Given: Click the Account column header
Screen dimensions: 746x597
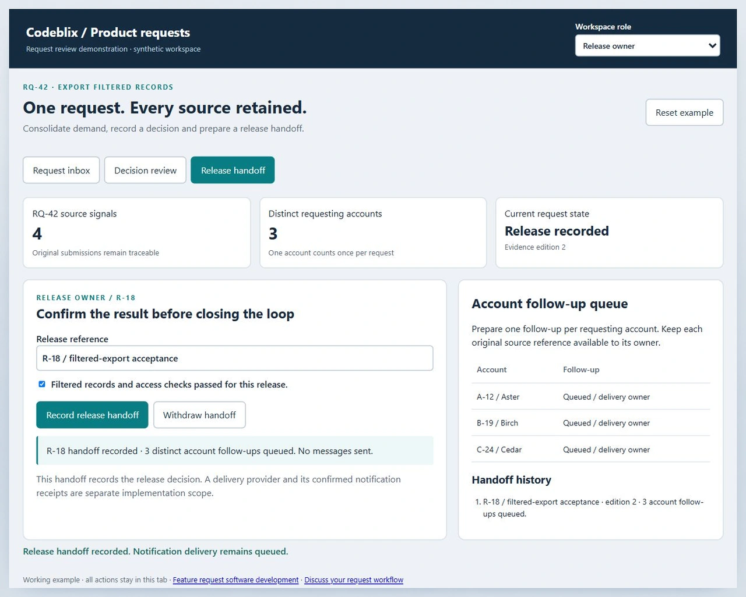Looking at the screenshot, I should 491,369.
